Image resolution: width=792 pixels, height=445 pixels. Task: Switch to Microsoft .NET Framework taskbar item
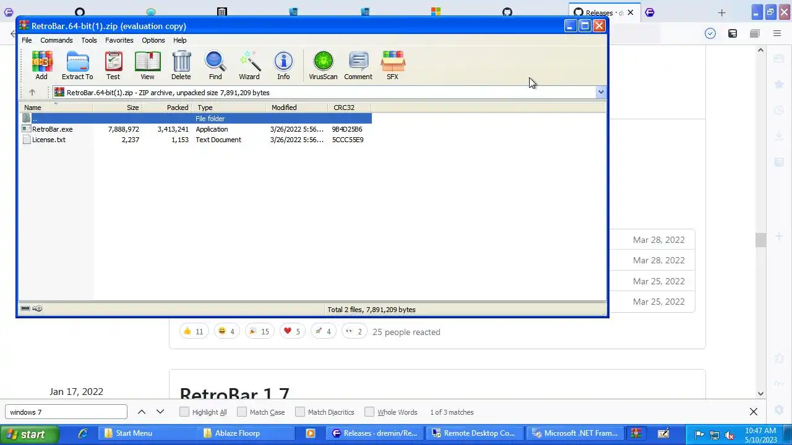pos(576,433)
